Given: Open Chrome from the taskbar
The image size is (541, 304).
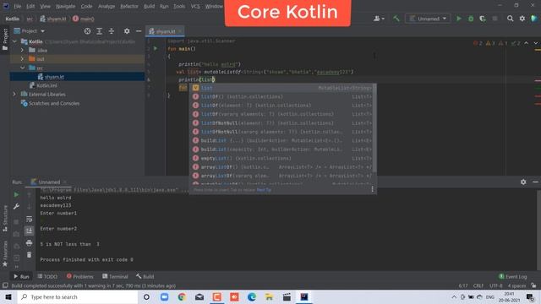Looking at the screenshot, I should (x=182, y=296).
